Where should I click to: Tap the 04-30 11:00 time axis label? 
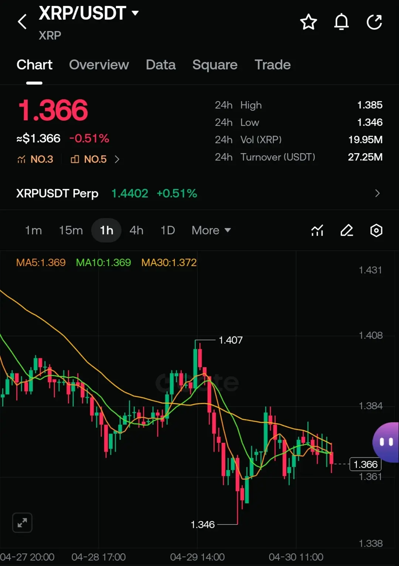click(x=296, y=557)
